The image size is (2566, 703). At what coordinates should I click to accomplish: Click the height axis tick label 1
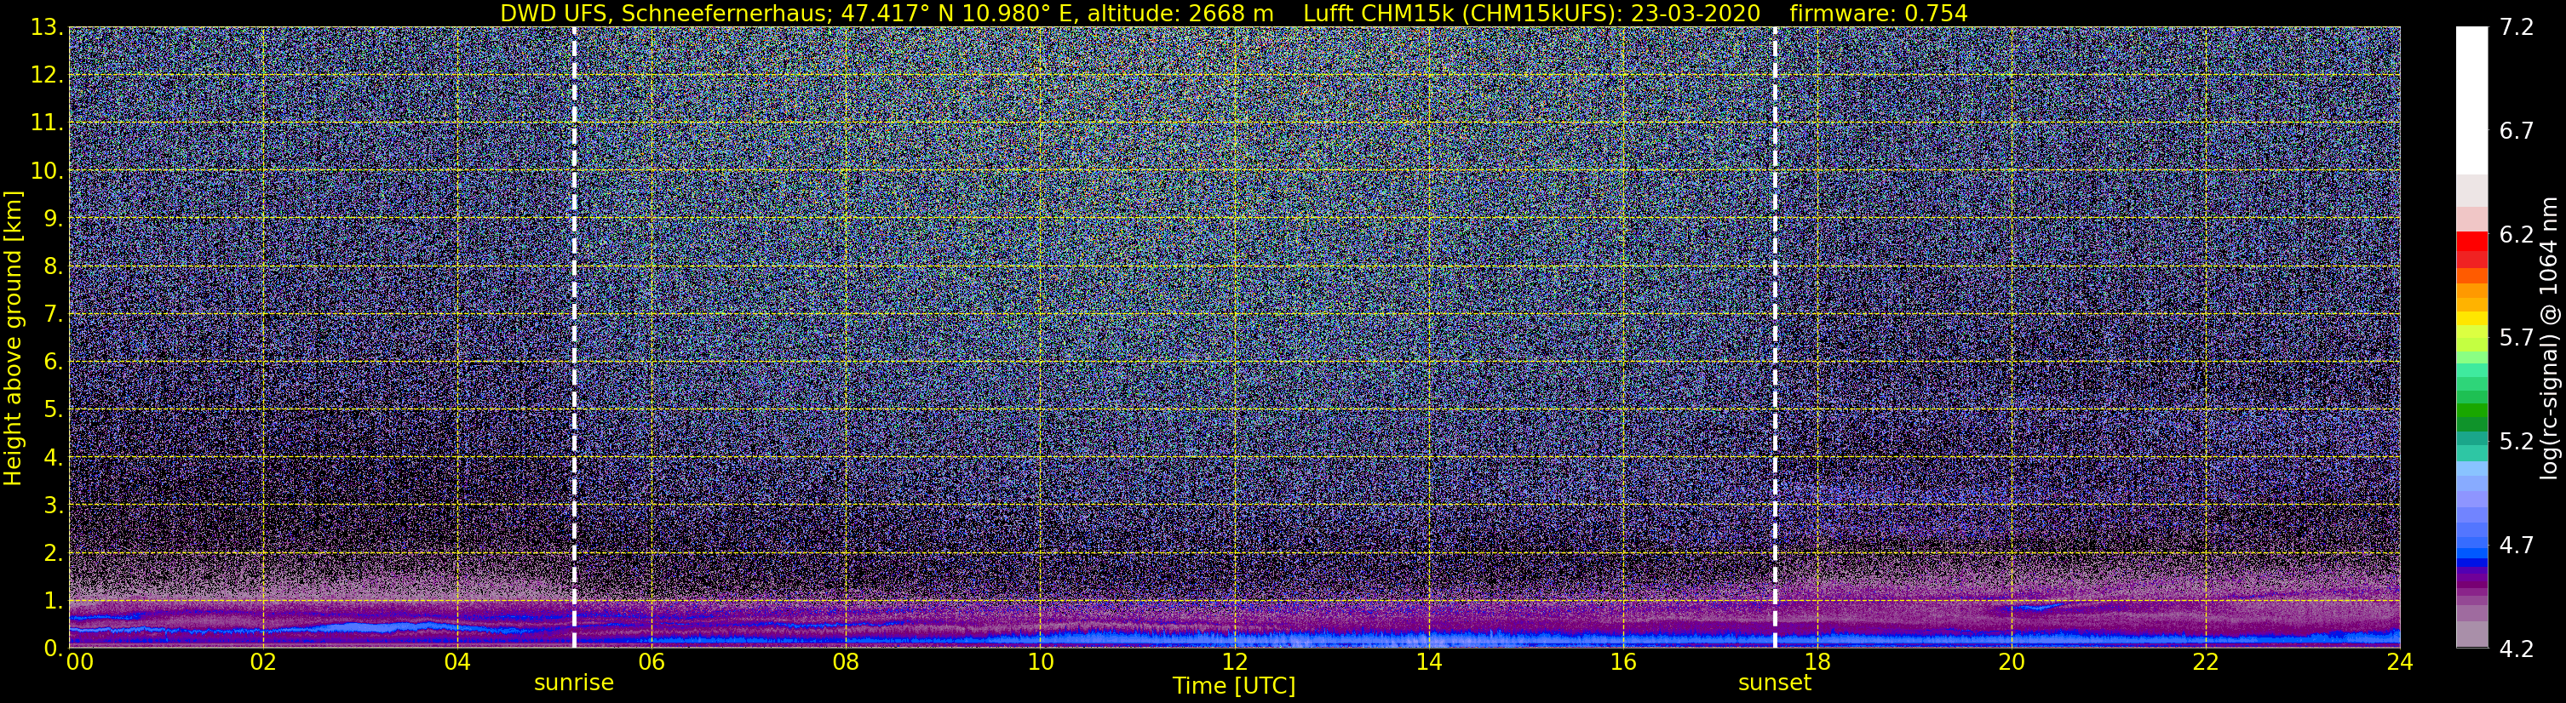54,600
